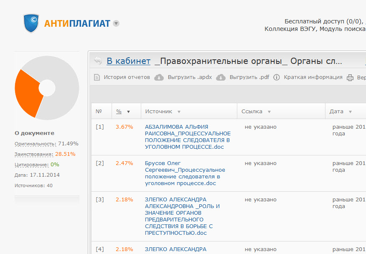Click the 2.18% value in row [3]
Image resolution: width=366 pixels, height=254 pixels.
click(125, 200)
